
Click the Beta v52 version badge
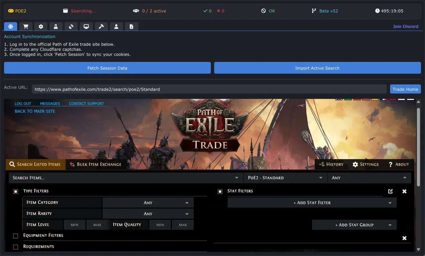pos(325,11)
